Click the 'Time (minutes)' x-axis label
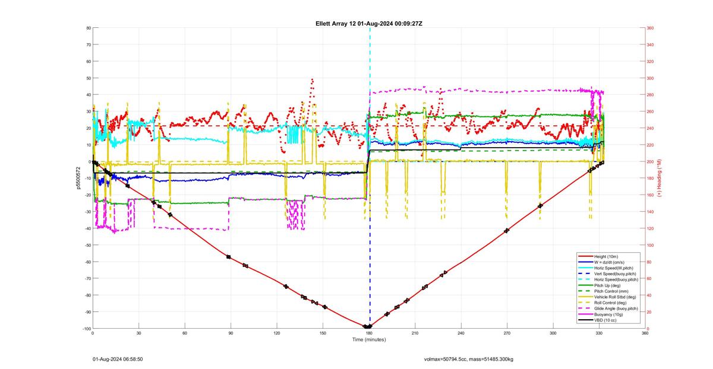Screen dimensions: 713x369 (x=368, y=339)
